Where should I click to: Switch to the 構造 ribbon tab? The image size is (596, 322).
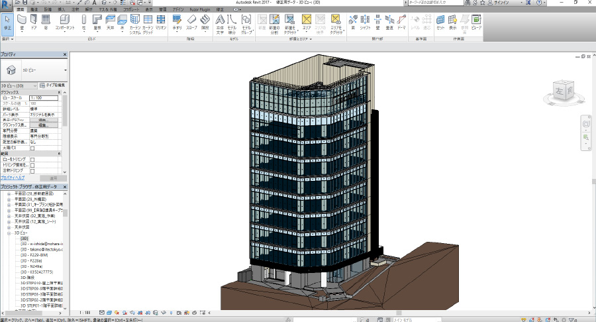pos(34,9)
